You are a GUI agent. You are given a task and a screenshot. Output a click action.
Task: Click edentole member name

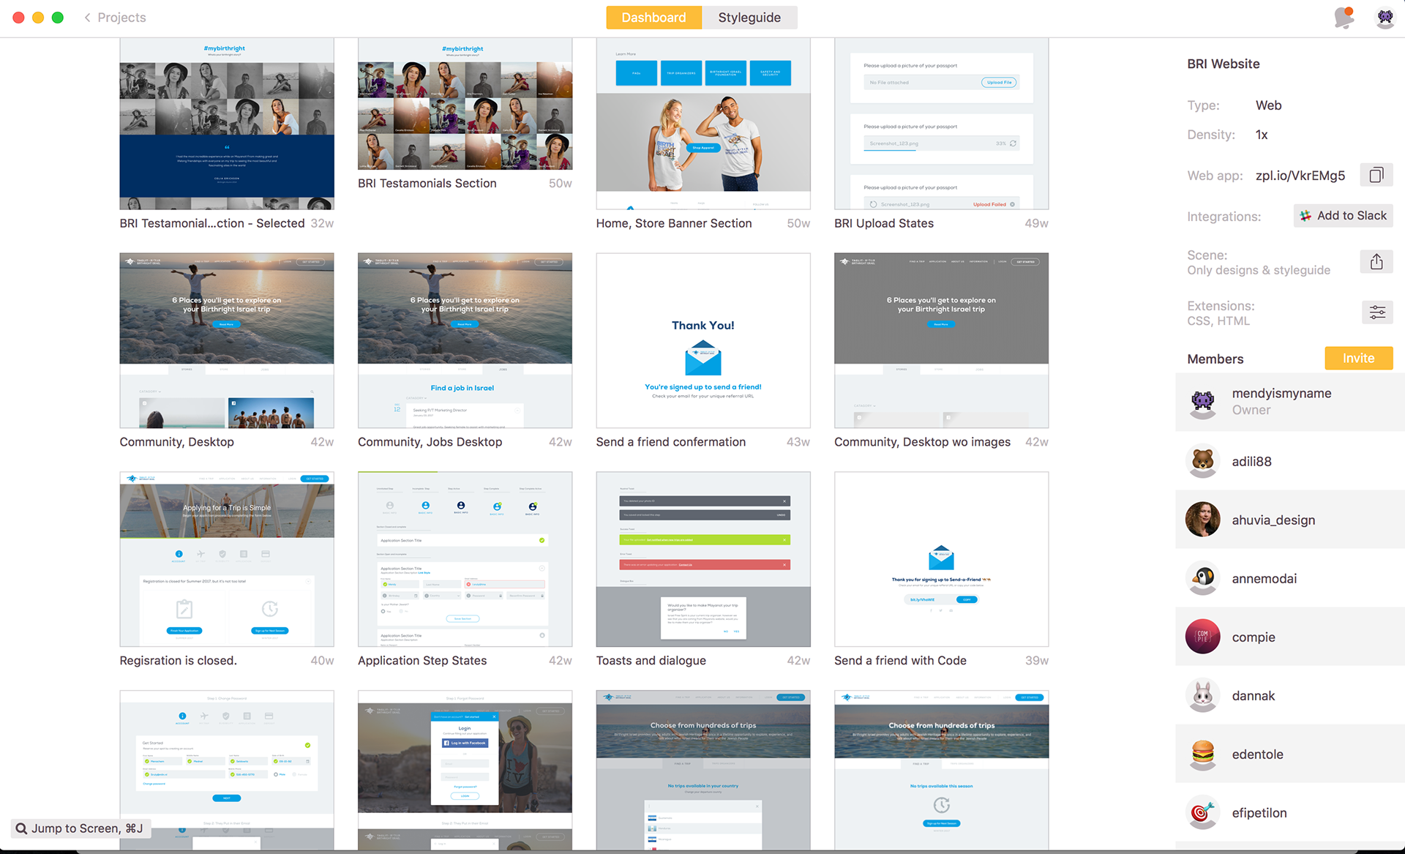(1257, 754)
